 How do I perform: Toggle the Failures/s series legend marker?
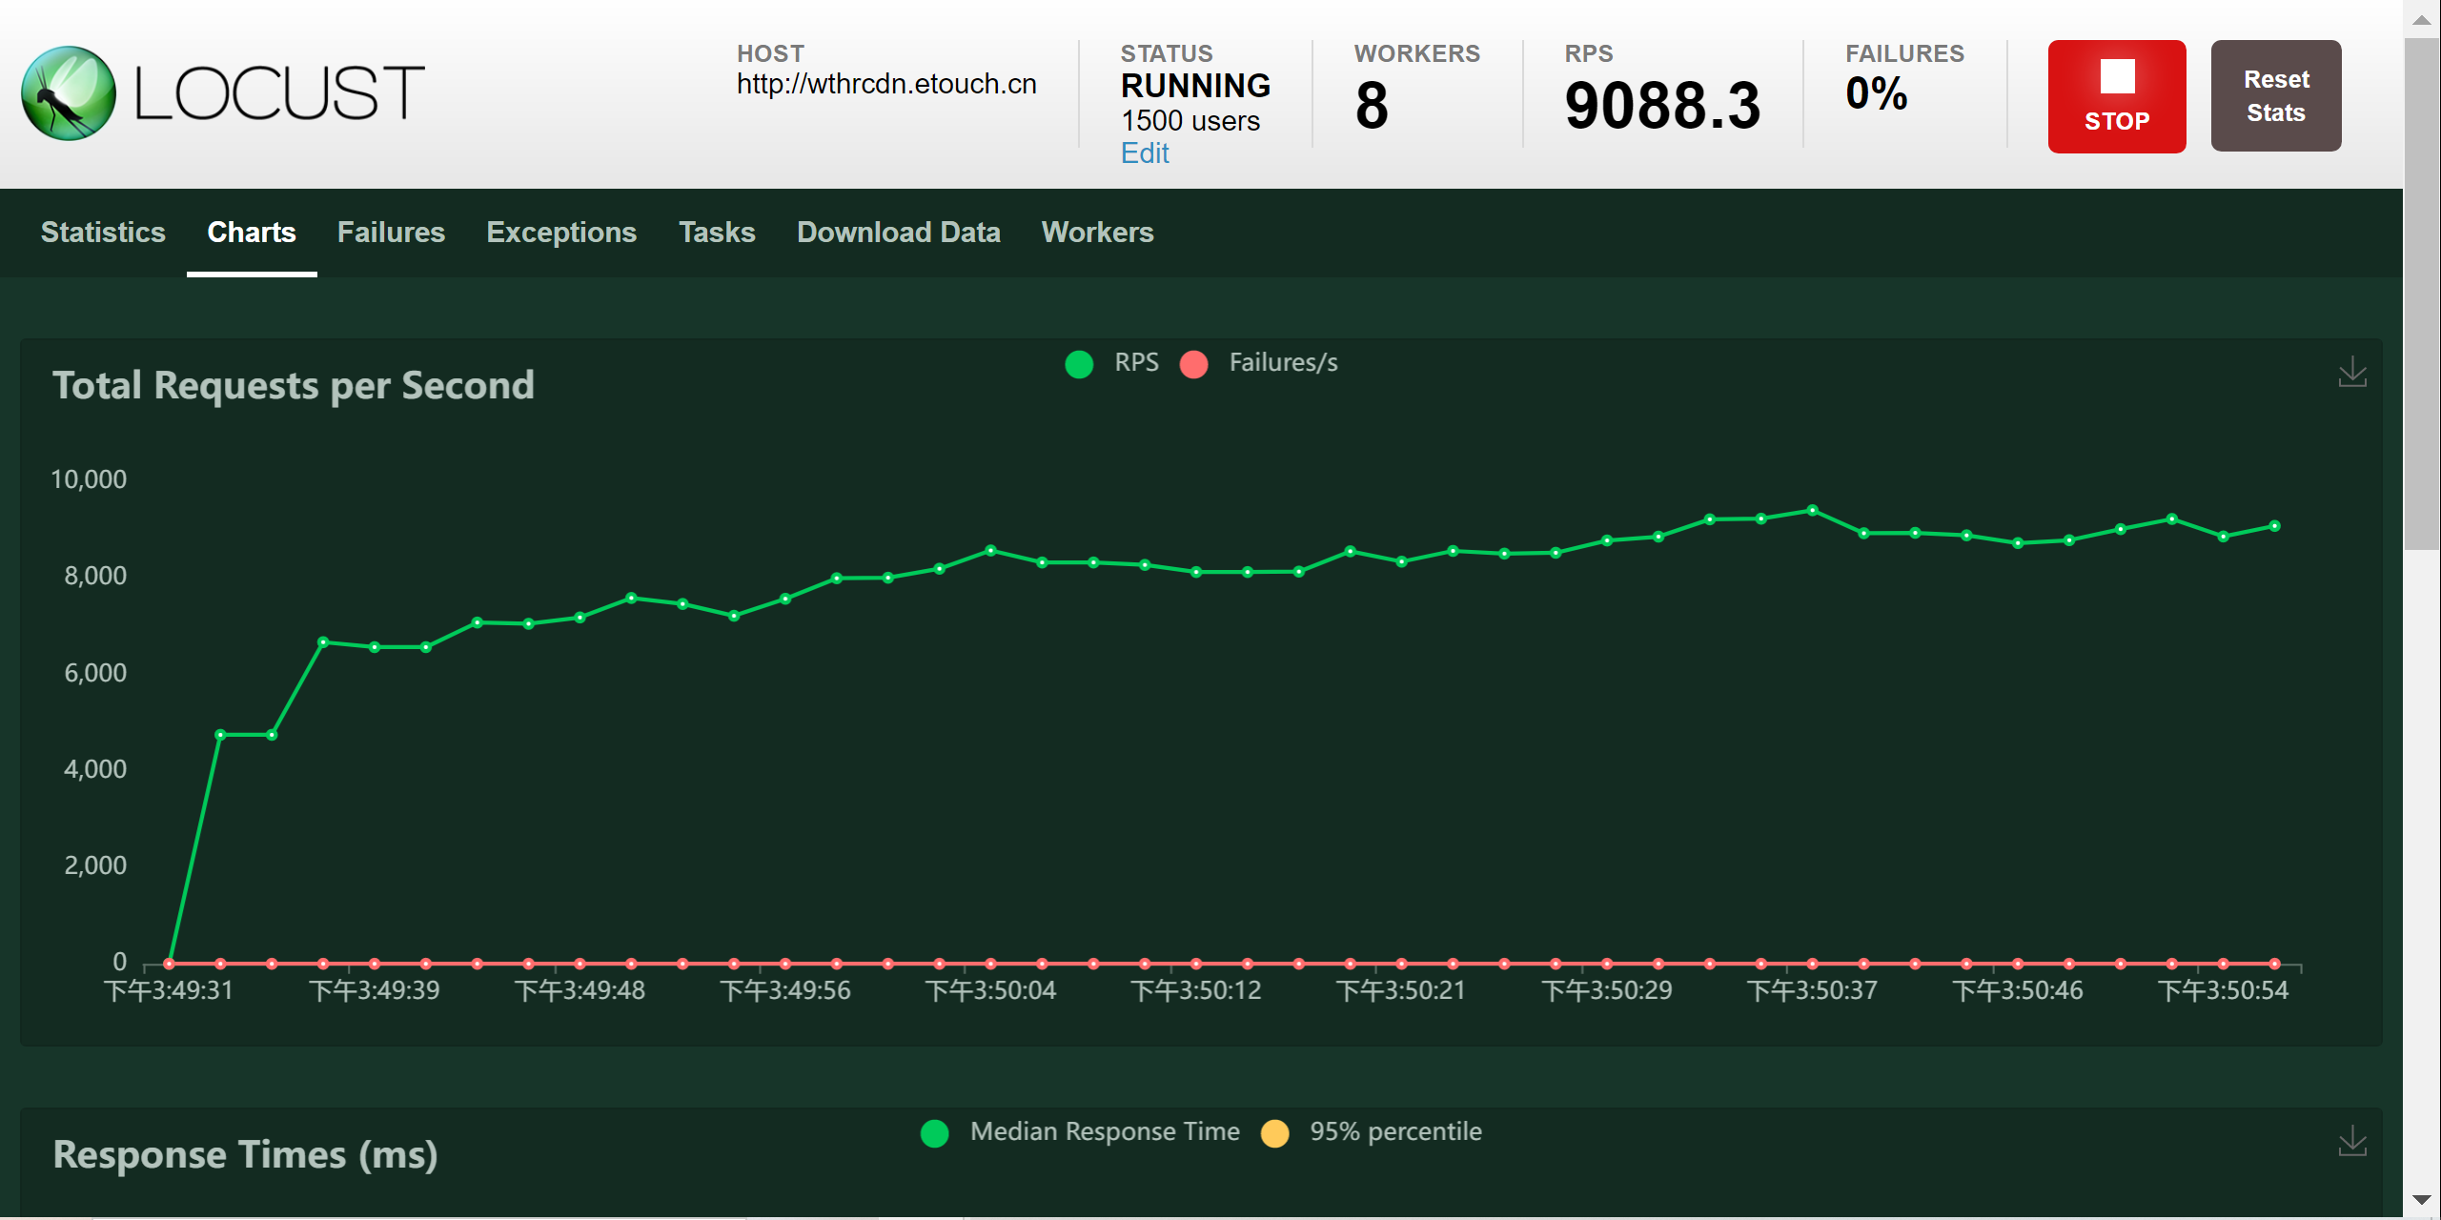tap(1193, 364)
